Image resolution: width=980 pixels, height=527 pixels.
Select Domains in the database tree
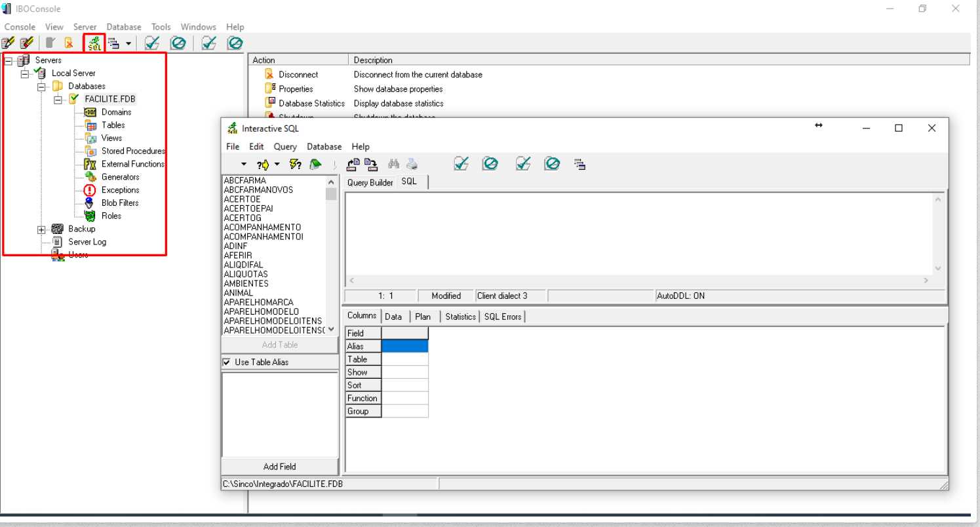(x=116, y=112)
